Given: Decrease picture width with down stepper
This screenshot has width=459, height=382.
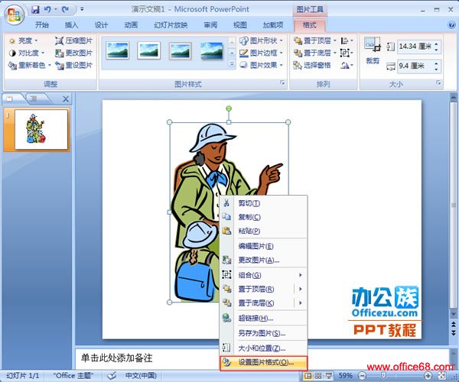Looking at the screenshot, I should click(437, 69).
